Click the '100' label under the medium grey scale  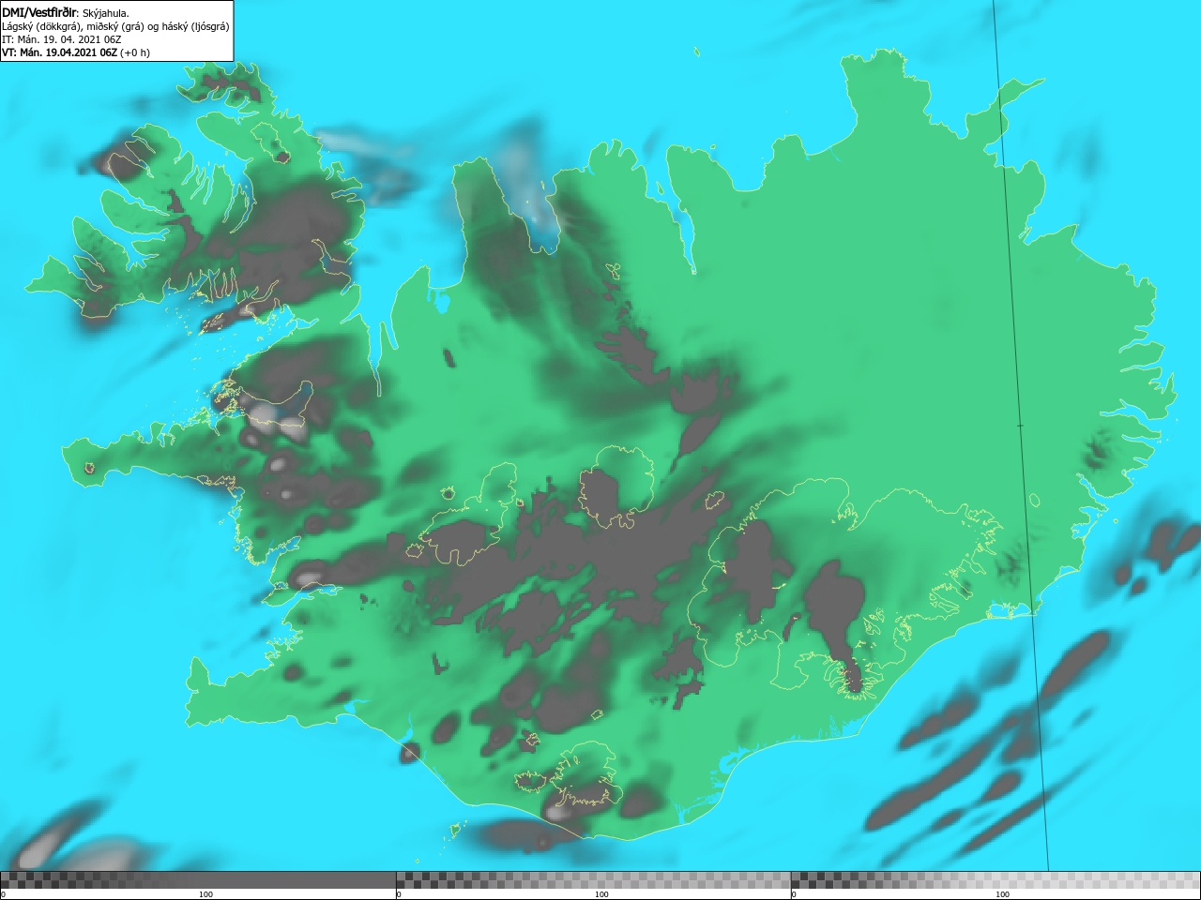601,894
